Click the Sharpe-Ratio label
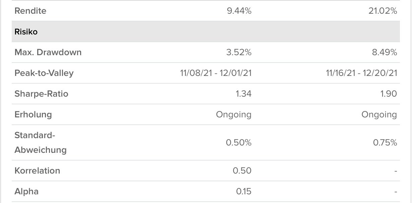The height and width of the screenshot is (203, 413). coord(41,94)
